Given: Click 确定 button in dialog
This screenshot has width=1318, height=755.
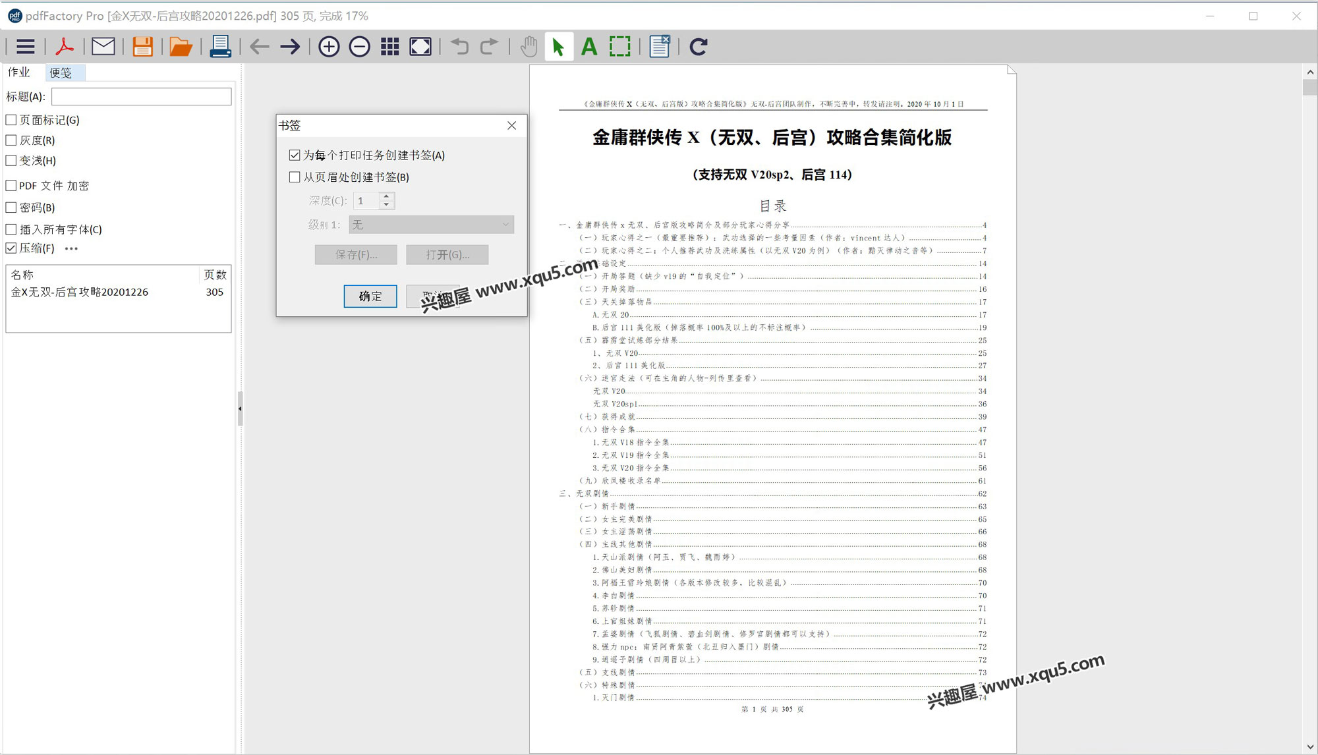Looking at the screenshot, I should click(370, 296).
